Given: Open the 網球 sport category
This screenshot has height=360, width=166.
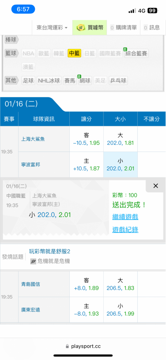Looking at the screenshot, I should click(85, 81).
